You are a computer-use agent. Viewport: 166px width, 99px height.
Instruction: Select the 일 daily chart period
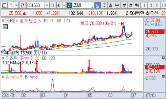[x=98, y=5]
